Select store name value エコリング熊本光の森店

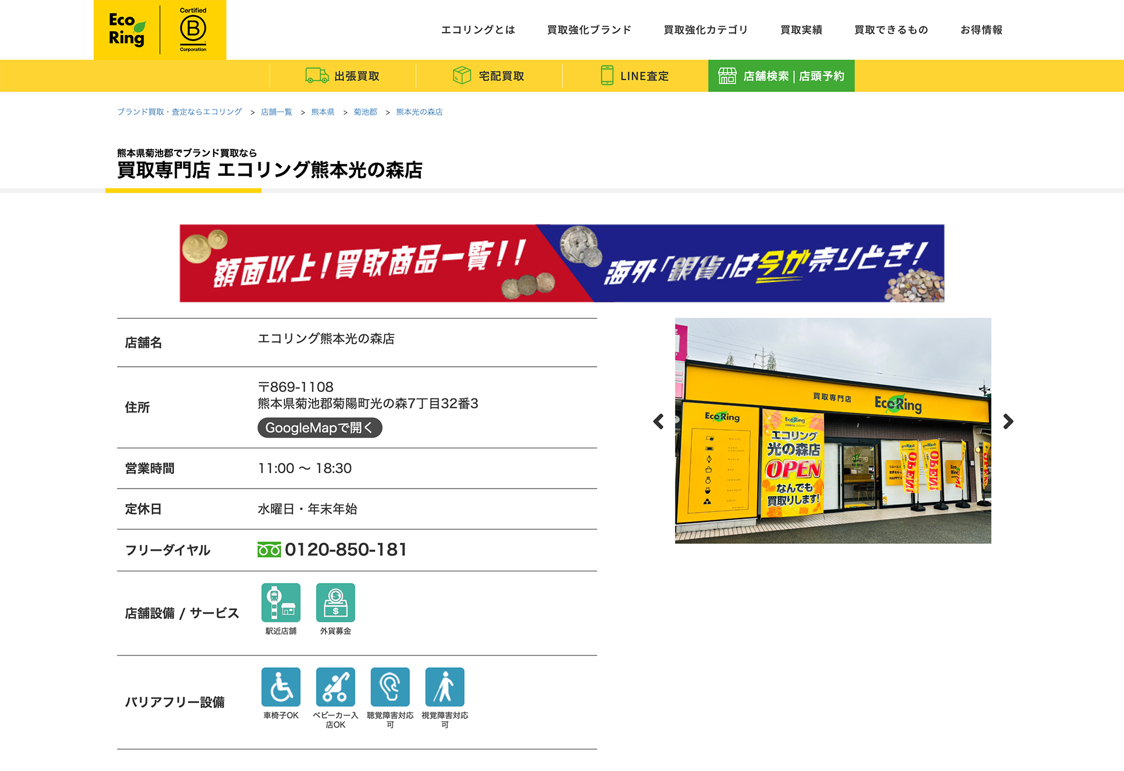click(326, 339)
